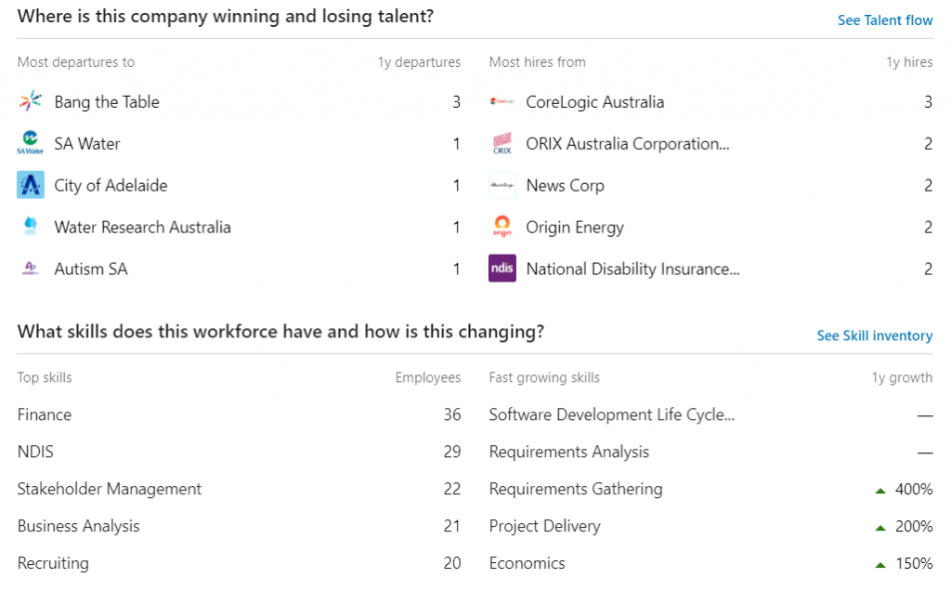The height and width of the screenshot is (604, 951).
Task: Select the Bang the Table company name
Action: 107,102
